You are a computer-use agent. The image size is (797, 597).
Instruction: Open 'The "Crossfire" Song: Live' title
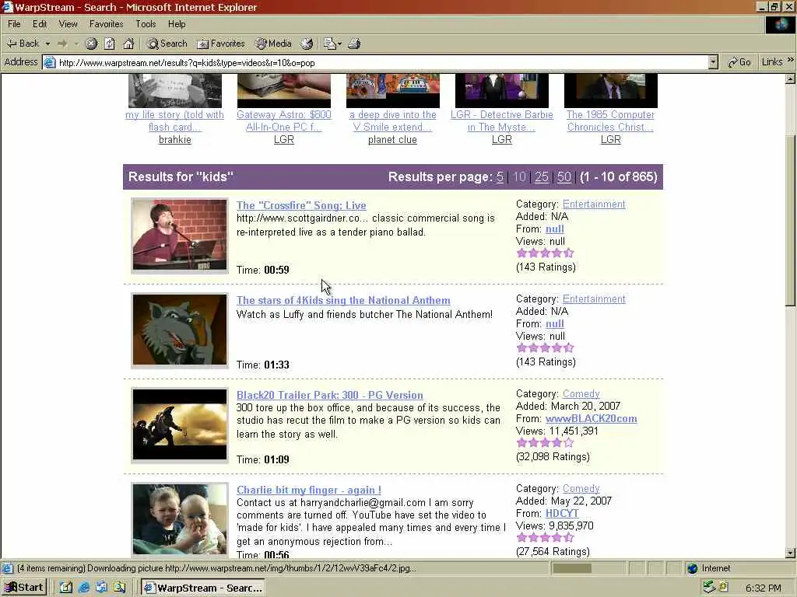point(301,205)
